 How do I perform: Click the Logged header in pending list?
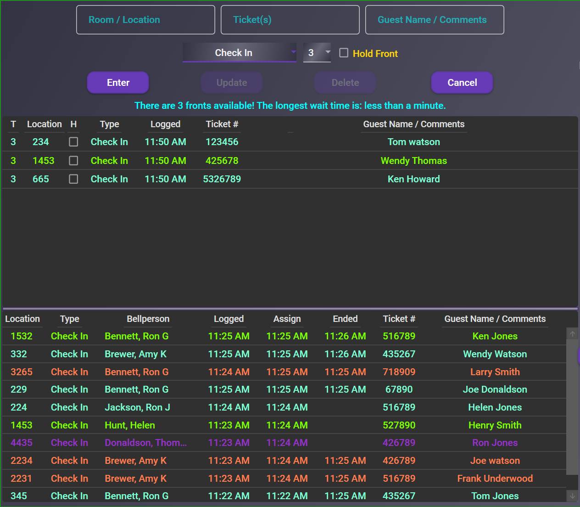[165, 124]
